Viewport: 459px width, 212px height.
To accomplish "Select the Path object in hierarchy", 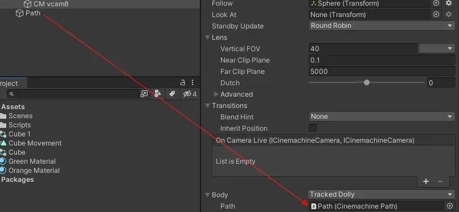I will point(33,13).
